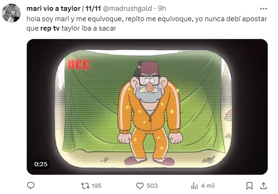Click the 195 retweet count

[x=96, y=186]
